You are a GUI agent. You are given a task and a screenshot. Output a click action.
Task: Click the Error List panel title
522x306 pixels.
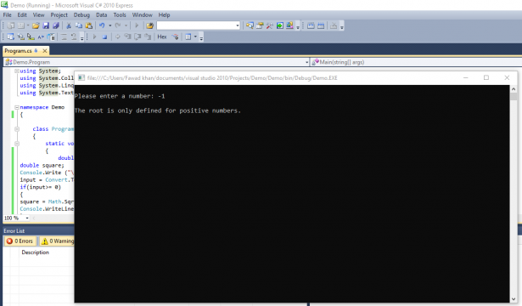[14, 230]
